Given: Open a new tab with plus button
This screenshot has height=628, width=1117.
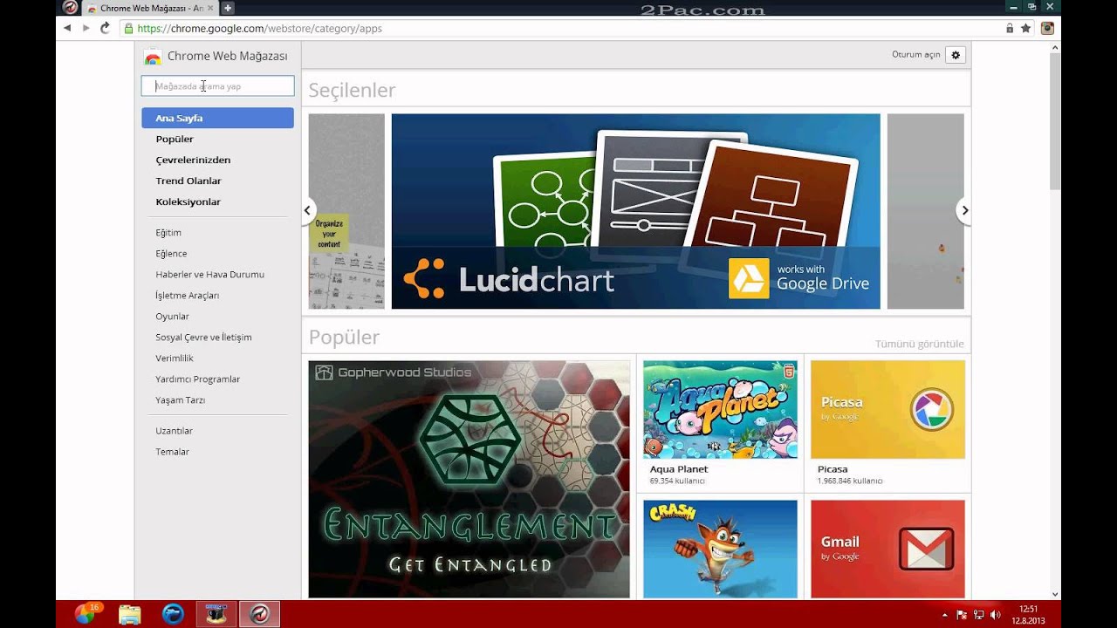Looking at the screenshot, I should tap(228, 8).
